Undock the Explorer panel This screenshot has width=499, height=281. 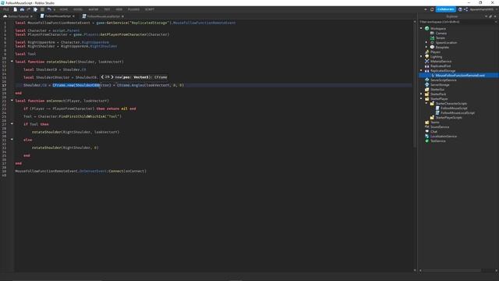pos(490,16)
